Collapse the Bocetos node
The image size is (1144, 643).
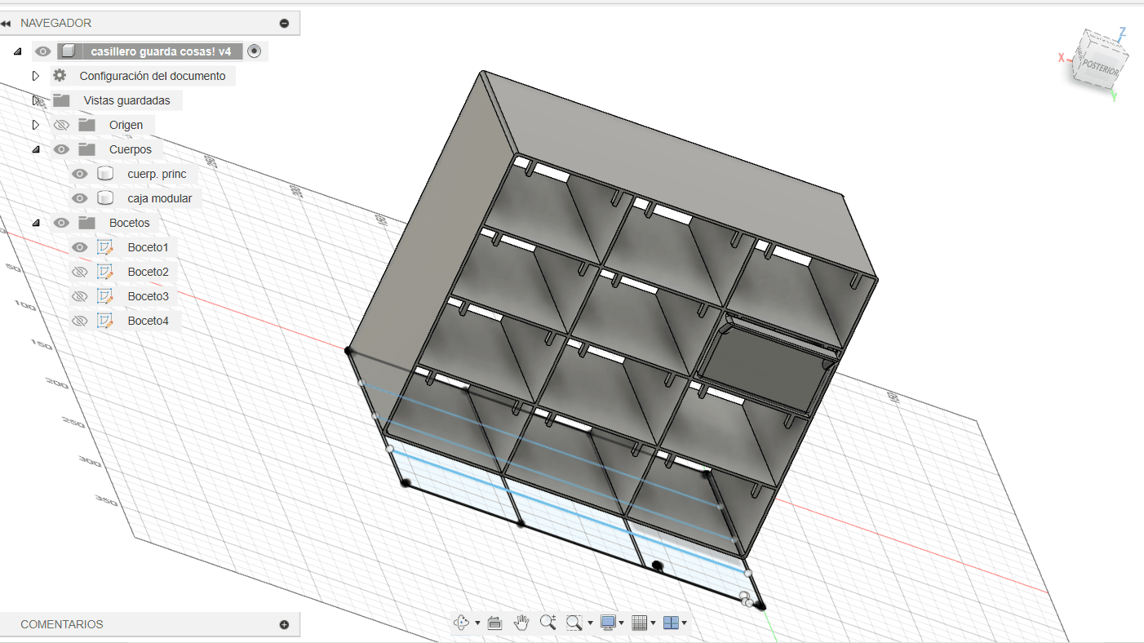(x=35, y=223)
